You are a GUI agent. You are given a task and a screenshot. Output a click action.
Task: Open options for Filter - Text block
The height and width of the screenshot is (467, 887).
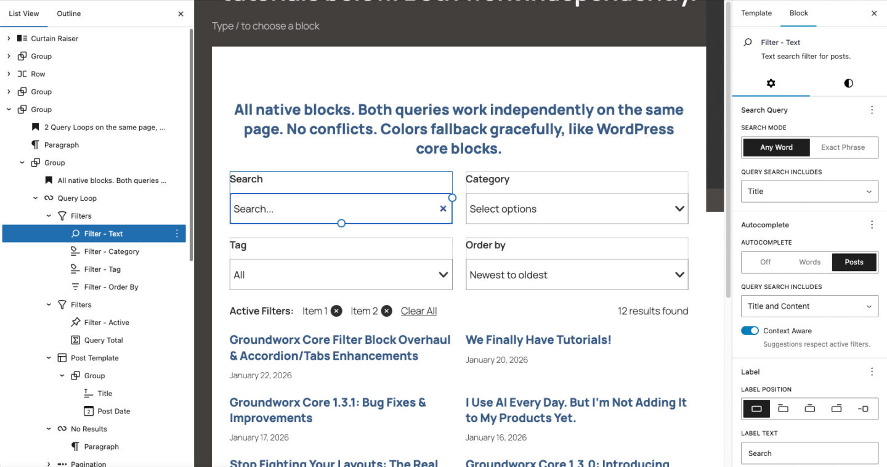[x=177, y=233]
